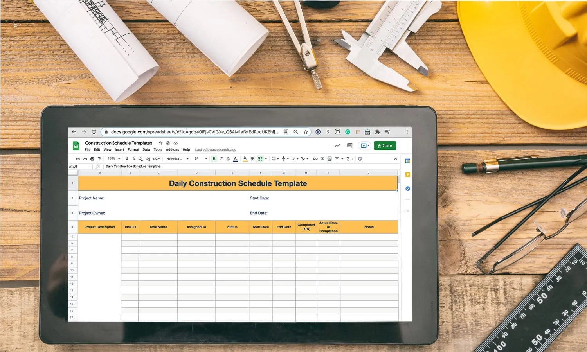
Task: Open the Add-ons menu
Action: coord(172,150)
